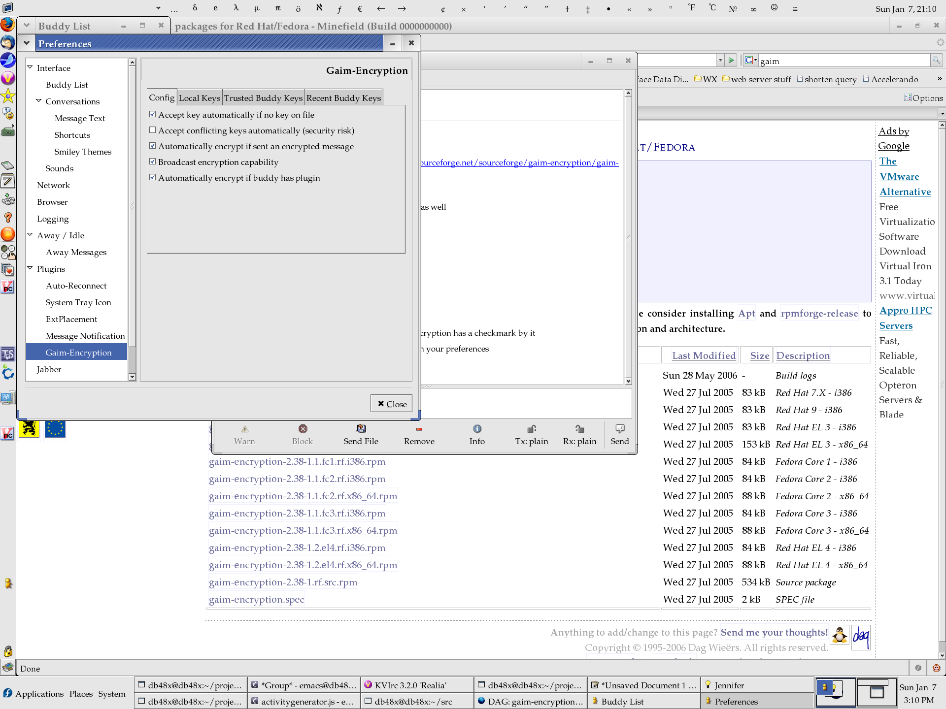Click the Remove buddy icon

click(x=419, y=429)
